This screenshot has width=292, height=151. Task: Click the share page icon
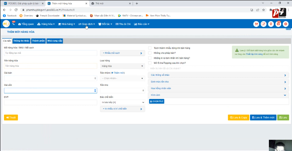258,10
